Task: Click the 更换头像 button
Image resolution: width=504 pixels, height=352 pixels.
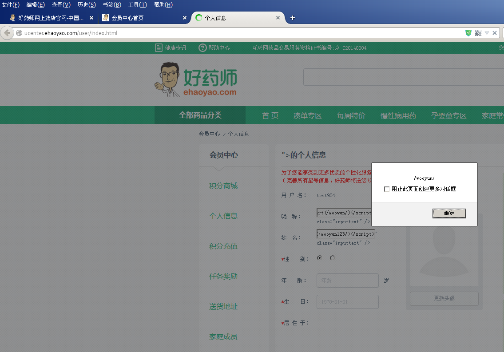Action: (444, 298)
